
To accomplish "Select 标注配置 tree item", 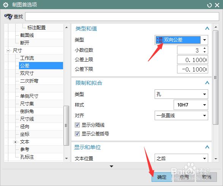I will 36,28.
